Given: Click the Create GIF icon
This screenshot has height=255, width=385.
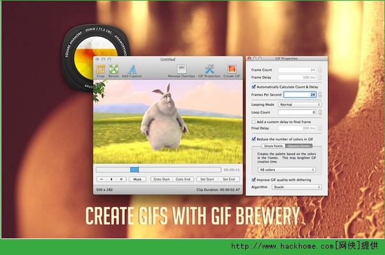Looking at the screenshot, I should [x=232, y=69].
